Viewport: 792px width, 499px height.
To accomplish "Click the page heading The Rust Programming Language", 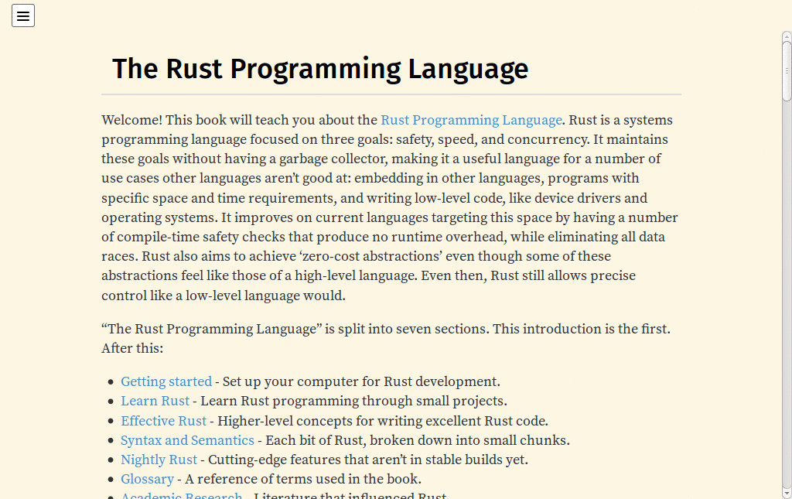I will pos(320,69).
